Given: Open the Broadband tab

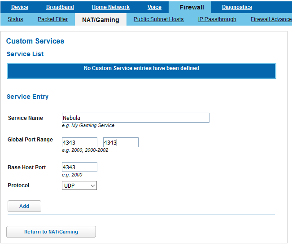Looking at the screenshot, I should point(60,7).
